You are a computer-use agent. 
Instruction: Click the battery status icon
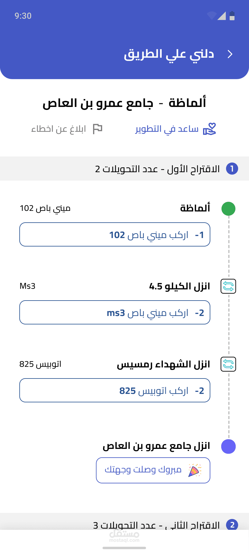pos(232,16)
